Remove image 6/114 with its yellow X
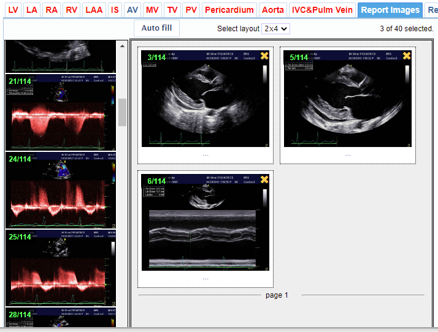This screenshot has width=438, height=332. 264,179
